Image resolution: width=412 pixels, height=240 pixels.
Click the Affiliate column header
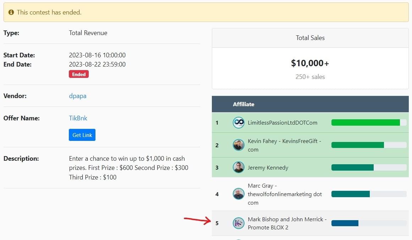[243, 104]
